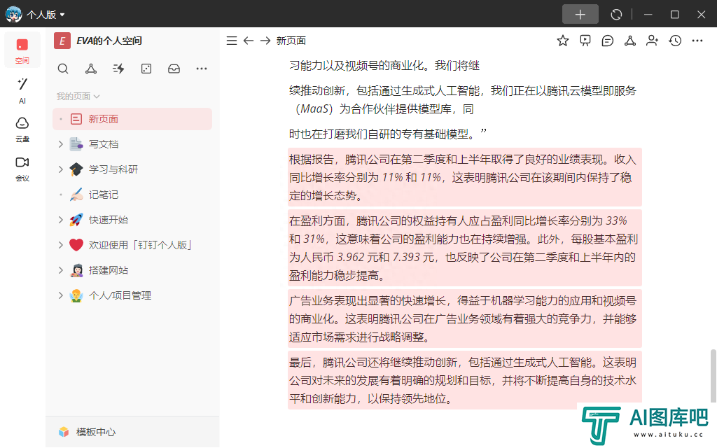Open page version history
The height and width of the screenshot is (448, 717).
point(675,41)
